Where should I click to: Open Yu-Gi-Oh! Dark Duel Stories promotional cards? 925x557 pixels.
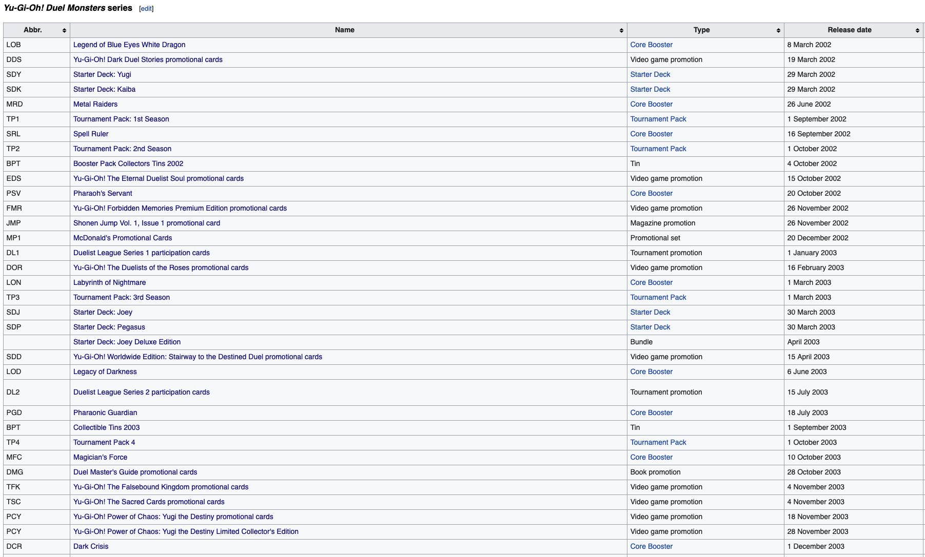[148, 60]
